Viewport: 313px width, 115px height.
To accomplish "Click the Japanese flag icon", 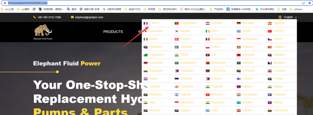I will click(145, 31).
